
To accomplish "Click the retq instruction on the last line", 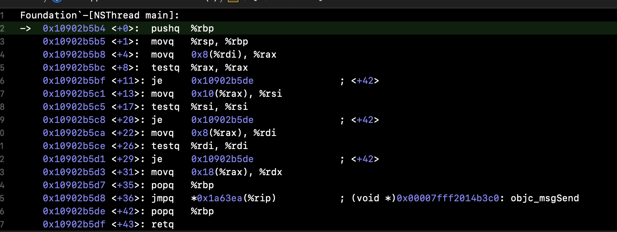I will tap(162, 224).
